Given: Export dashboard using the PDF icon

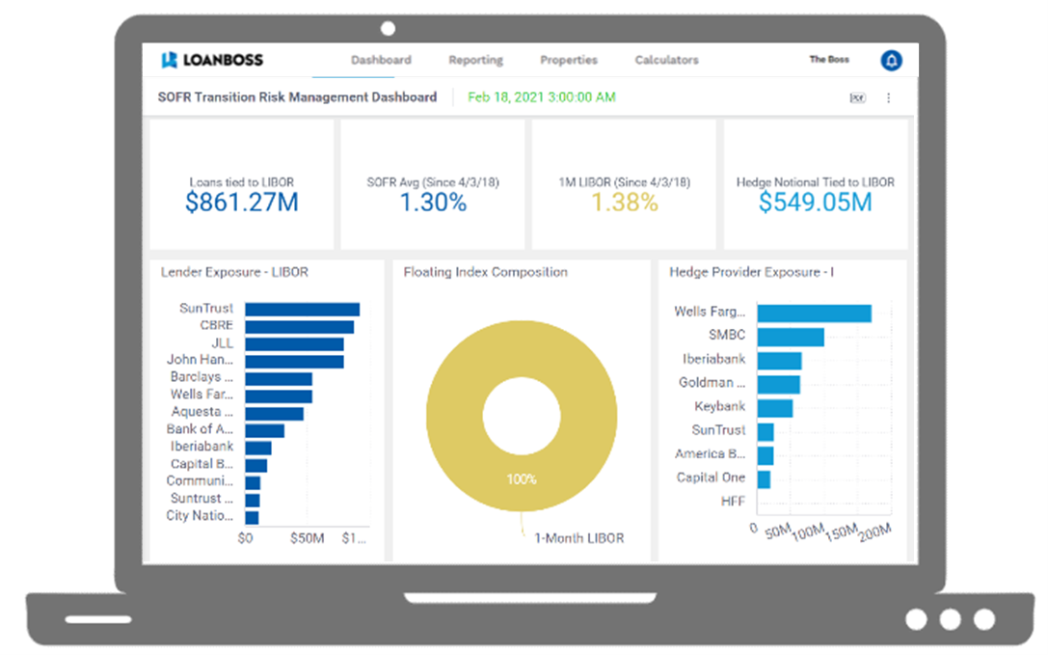Looking at the screenshot, I should coord(857,97).
